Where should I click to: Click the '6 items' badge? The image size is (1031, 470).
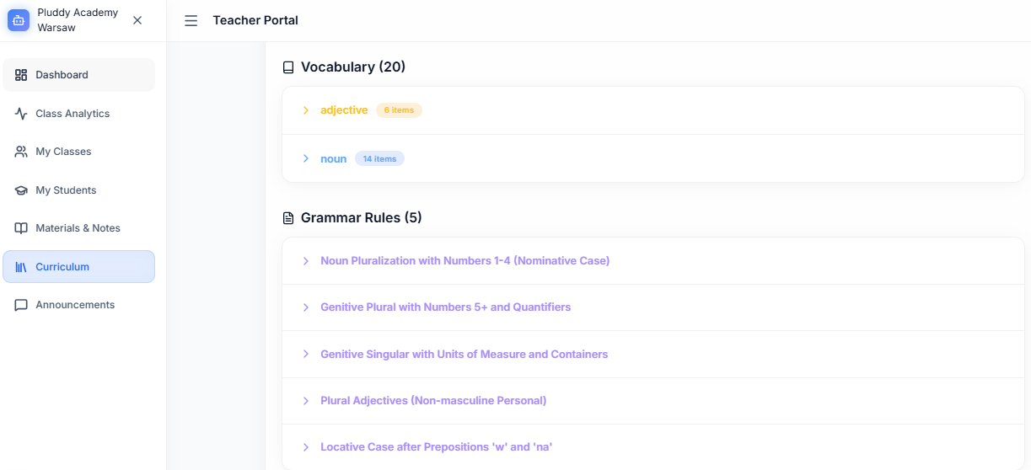tap(399, 110)
